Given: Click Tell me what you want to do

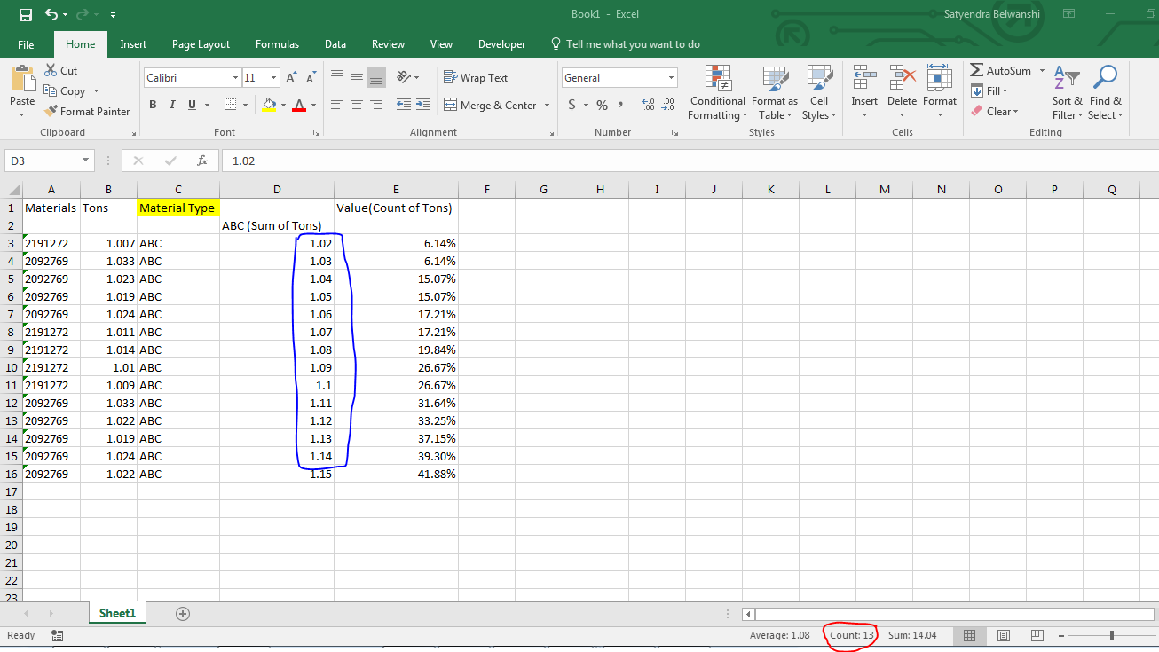Looking at the screenshot, I should pos(625,44).
